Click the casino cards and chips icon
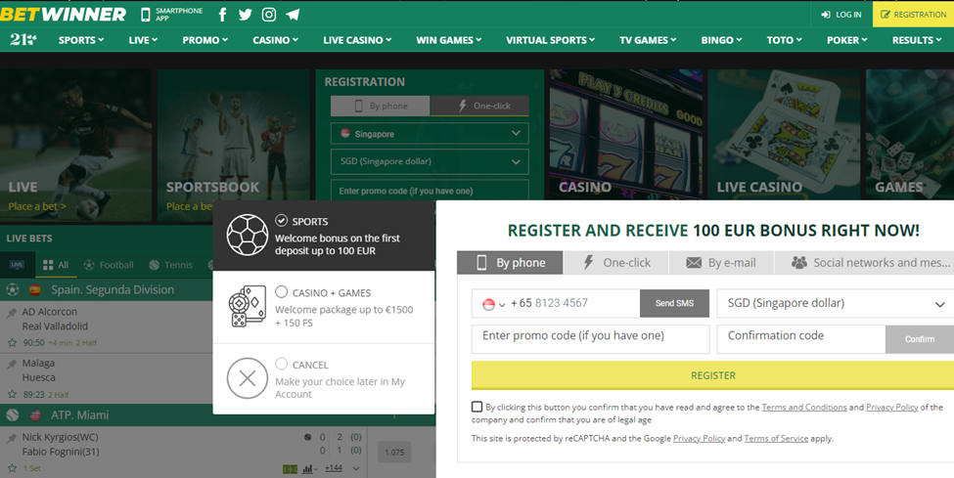Image resolution: width=954 pixels, height=478 pixels. click(247, 306)
